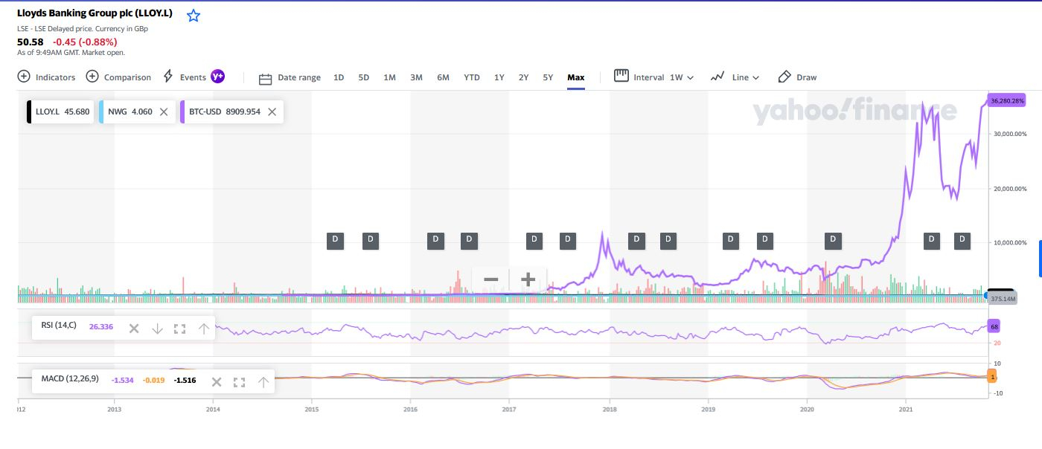Open the Date range calendar icon

pyautogui.click(x=265, y=78)
